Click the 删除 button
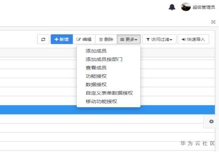The image size is (219, 152). click(x=106, y=39)
